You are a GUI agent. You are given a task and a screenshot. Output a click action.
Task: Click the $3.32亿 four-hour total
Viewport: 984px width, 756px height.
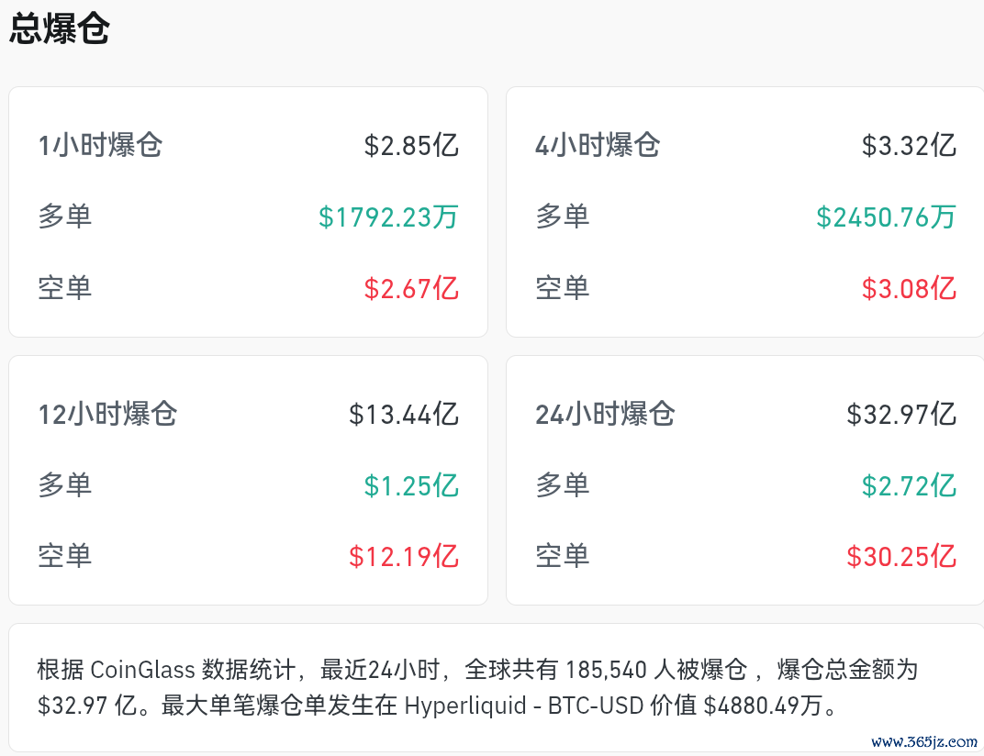tap(909, 146)
